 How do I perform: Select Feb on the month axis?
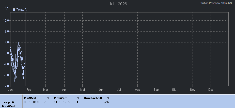pyautogui.click(x=29, y=90)
